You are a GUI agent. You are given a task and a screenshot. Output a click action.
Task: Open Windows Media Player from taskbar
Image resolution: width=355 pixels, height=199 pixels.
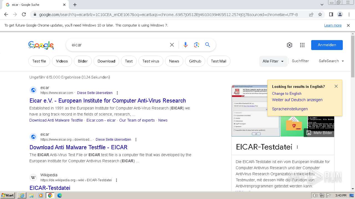pyautogui.click(x=41, y=195)
